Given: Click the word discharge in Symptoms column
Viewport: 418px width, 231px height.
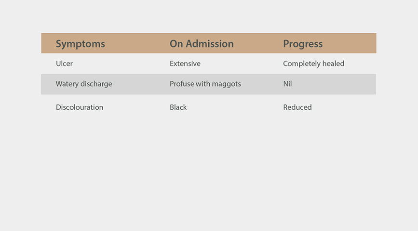Looking at the screenshot, I should [x=96, y=84].
